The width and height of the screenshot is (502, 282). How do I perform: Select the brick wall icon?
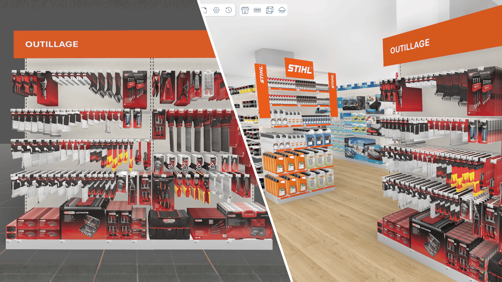click(257, 10)
